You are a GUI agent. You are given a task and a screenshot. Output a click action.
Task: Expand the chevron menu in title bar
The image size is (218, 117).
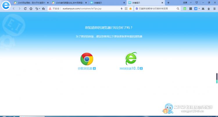pos(191,3)
